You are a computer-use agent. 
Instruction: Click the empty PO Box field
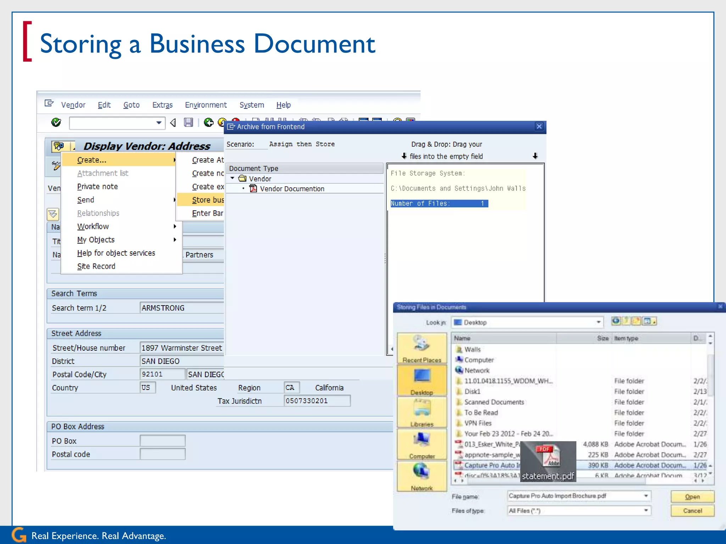tap(162, 441)
